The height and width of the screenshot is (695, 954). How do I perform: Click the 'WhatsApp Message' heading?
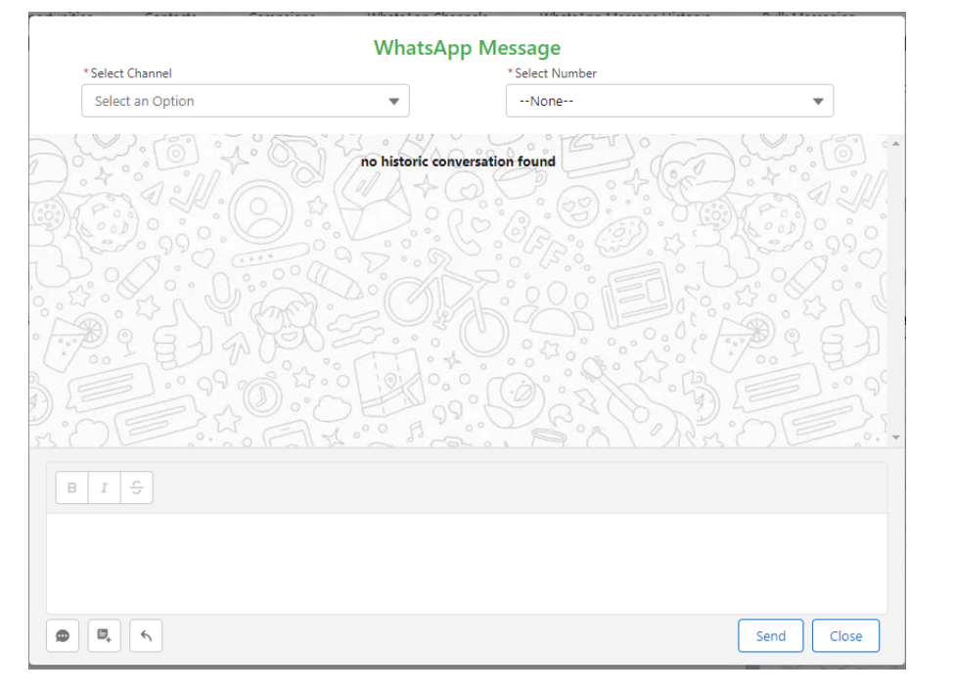[x=468, y=47]
